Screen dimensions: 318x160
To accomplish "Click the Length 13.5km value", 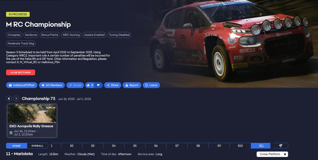I will 53,154.
